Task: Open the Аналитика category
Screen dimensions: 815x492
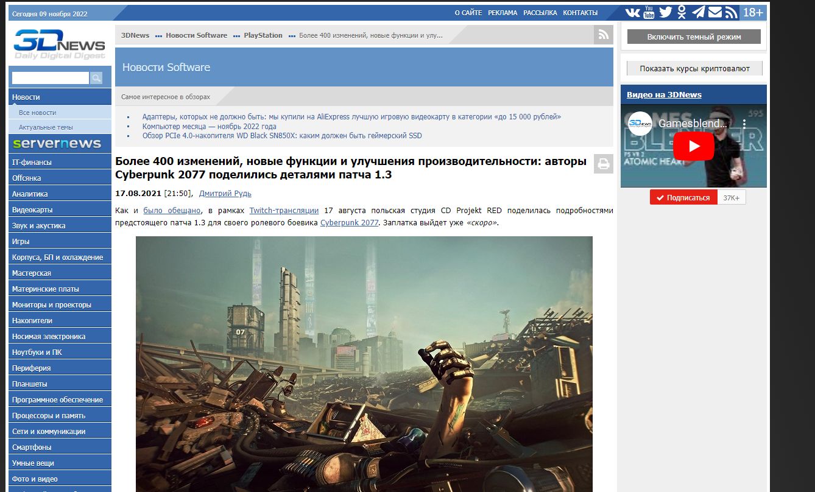Action: tap(60, 194)
